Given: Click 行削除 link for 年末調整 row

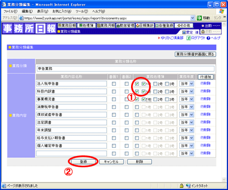Looking at the screenshot, I should pyautogui.click(x=205, y=130).
